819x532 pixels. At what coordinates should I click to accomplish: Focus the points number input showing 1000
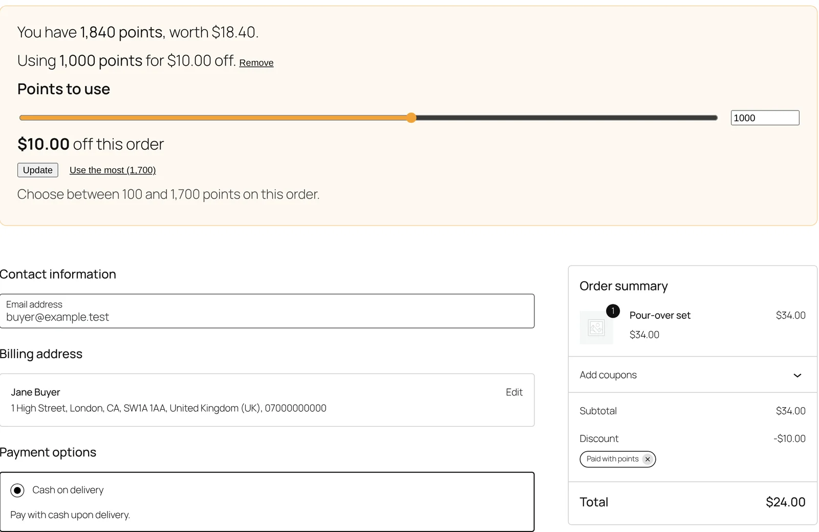(x=765, y=118)
